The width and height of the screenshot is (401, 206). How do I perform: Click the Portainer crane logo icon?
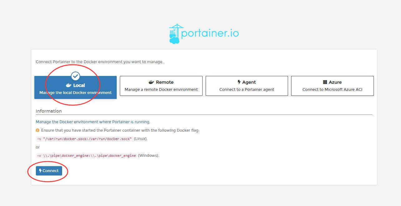(x=175, y=34)
